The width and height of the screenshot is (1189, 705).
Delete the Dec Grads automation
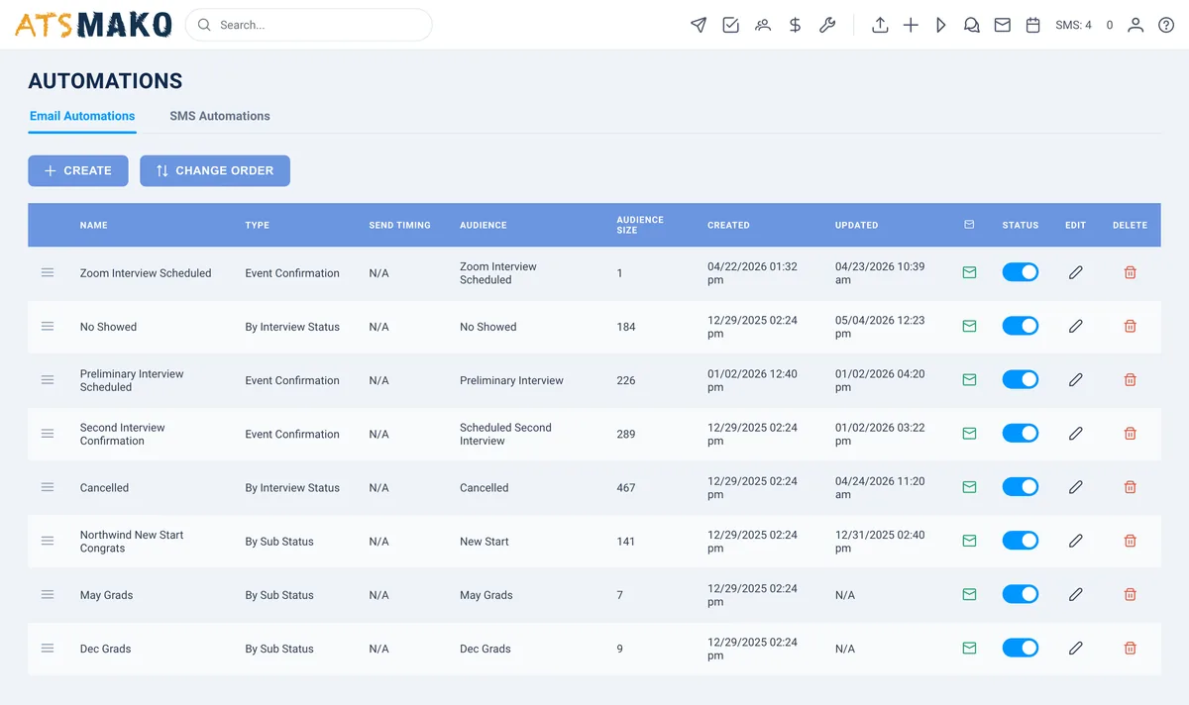tap(1130, 648)
